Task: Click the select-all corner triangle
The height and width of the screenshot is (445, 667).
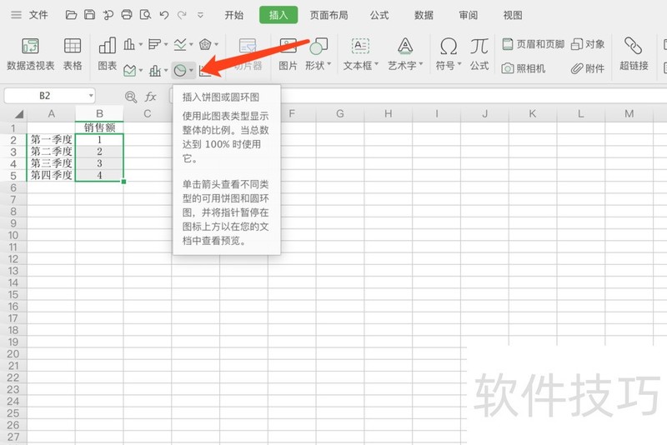Action: pos(18,114)
